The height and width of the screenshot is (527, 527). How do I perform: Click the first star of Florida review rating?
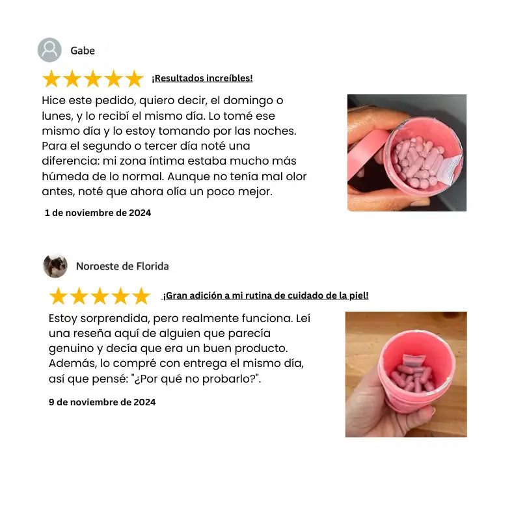pos(58,296)
